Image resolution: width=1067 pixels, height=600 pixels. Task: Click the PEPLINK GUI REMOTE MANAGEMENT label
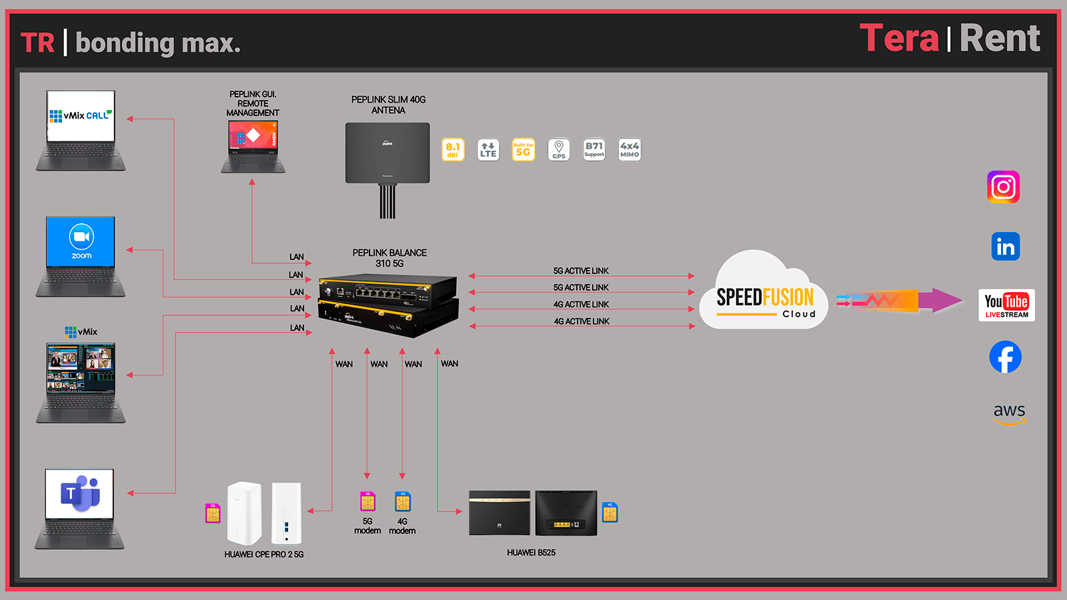coord(253,103)
